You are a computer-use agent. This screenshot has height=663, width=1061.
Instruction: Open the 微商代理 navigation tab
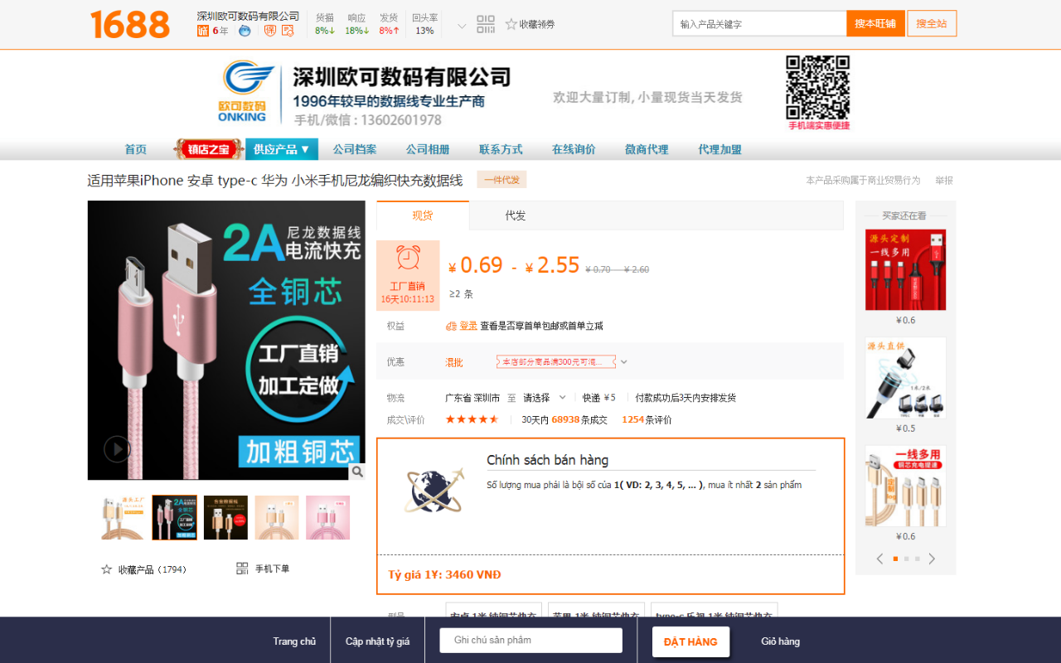point(647,149)
